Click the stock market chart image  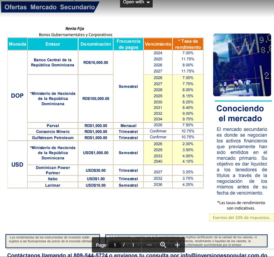point(242,65)
